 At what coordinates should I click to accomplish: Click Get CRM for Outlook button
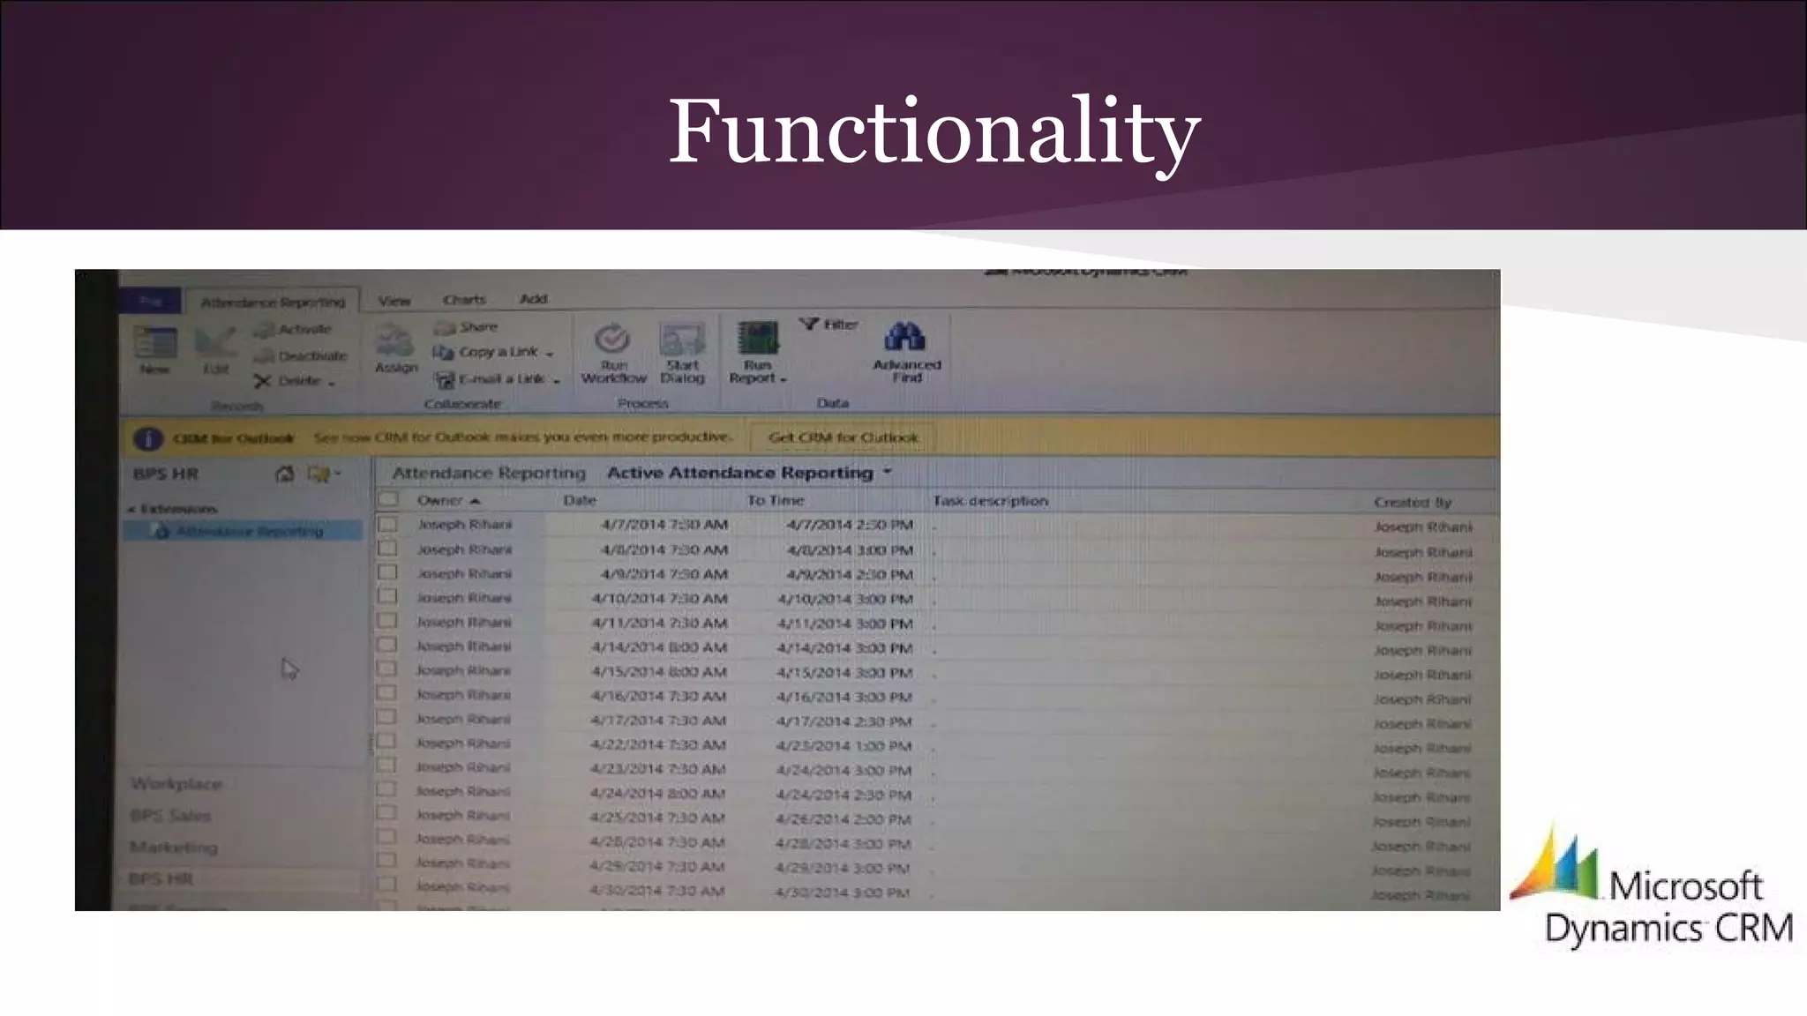point(843,437)
